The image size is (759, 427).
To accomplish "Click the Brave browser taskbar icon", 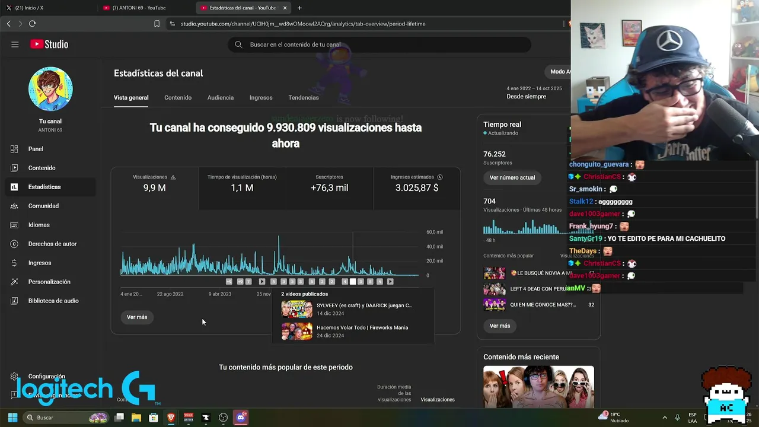I will click(171, 418).
